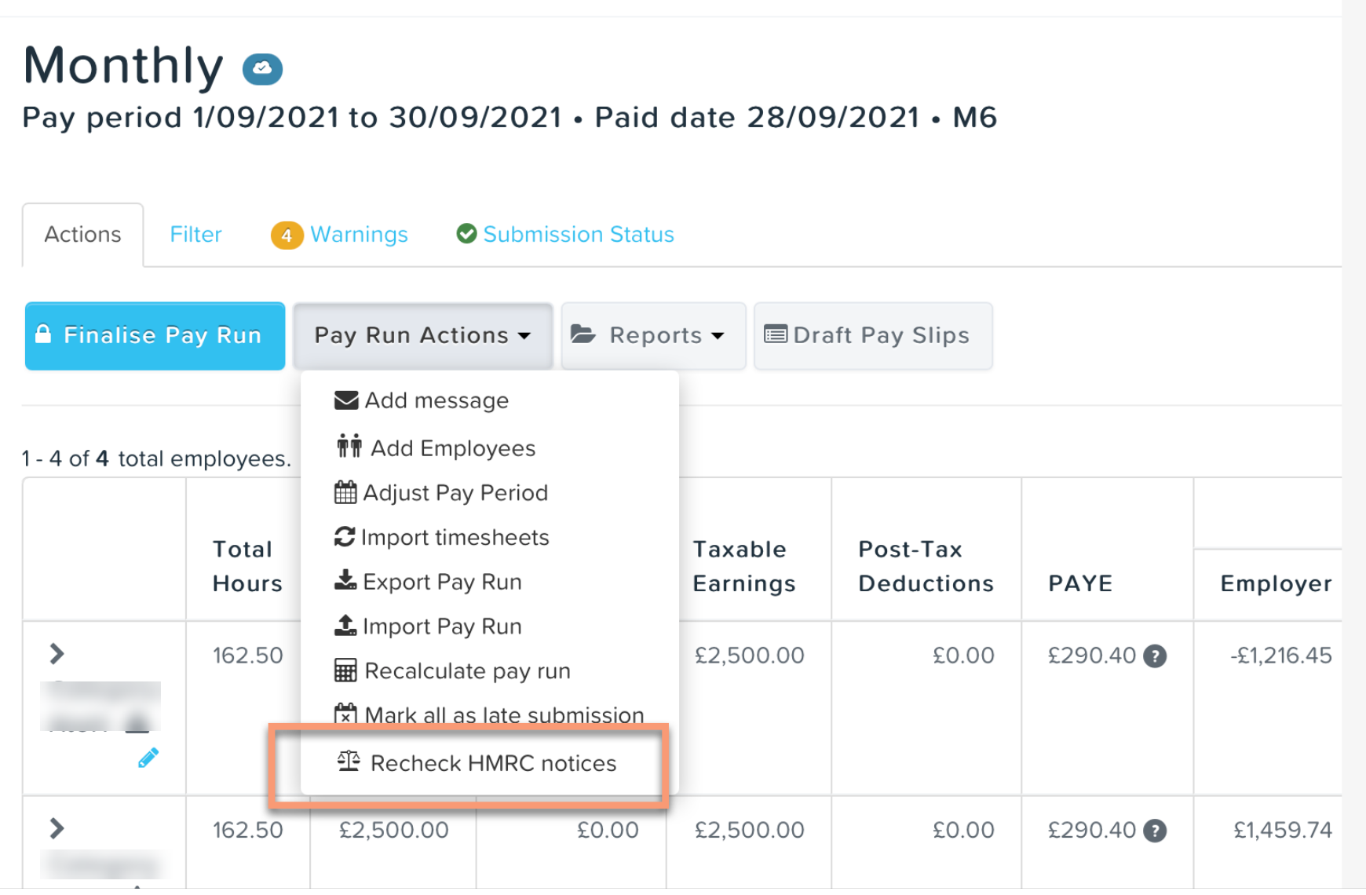
Task: Click the Finalise Pay Run button
Action: click(155, 336)
